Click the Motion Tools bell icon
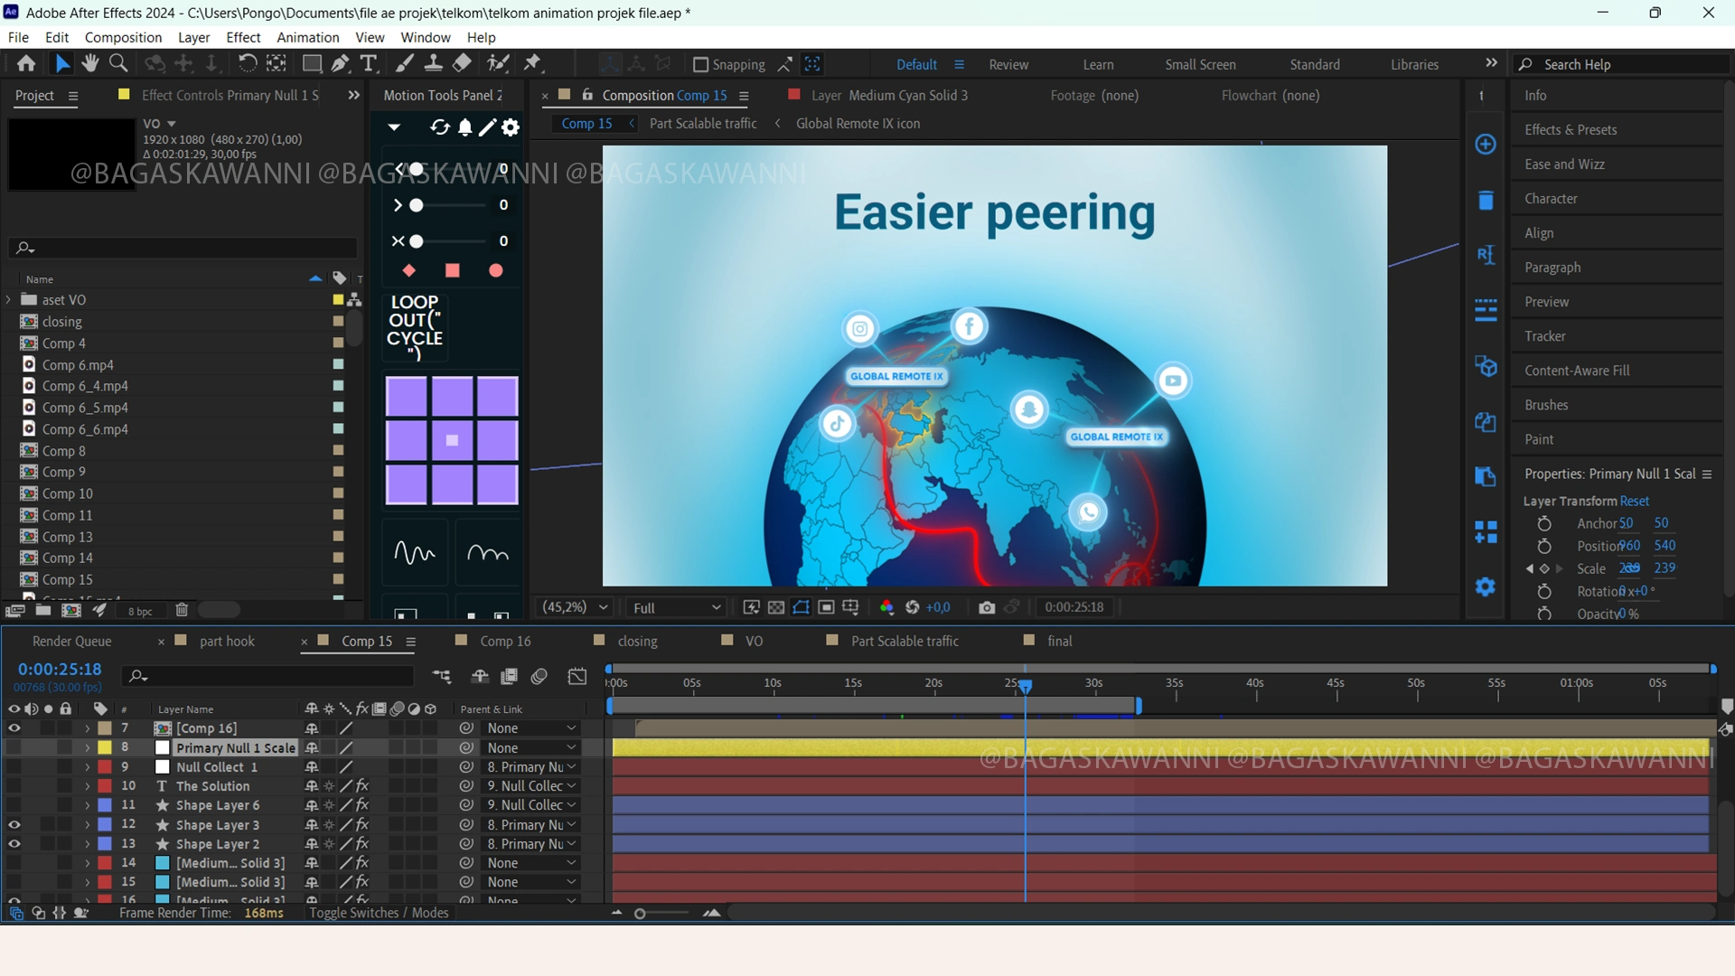Image resolution: width=1735 pixels, height=976 pixels. (464, 127)
